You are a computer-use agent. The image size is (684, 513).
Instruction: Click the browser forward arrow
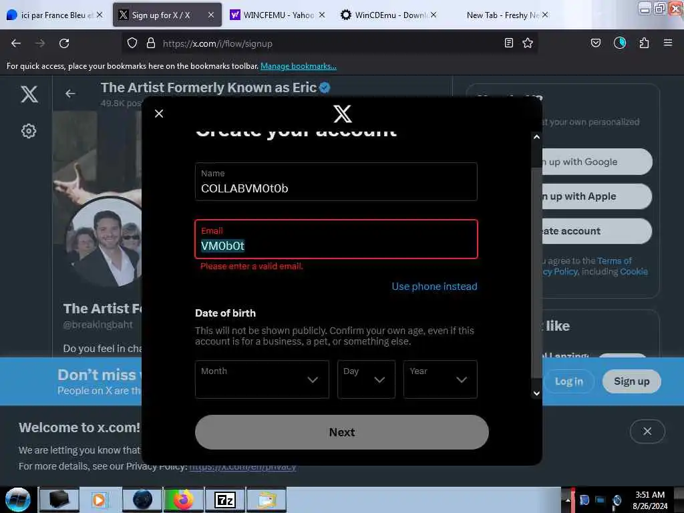[x=40, y=43]
